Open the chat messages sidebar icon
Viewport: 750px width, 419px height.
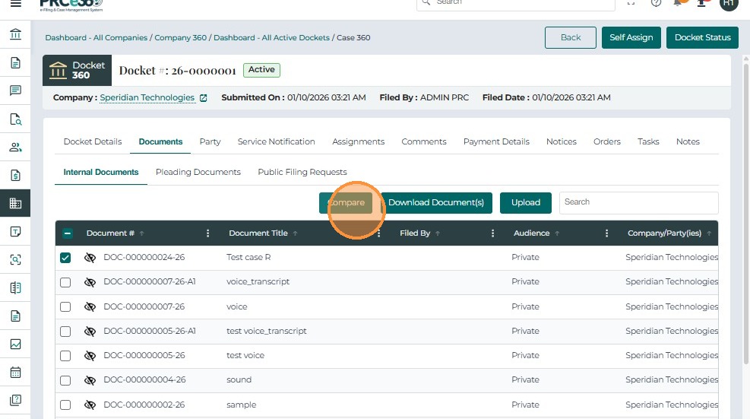coord(15,90)
